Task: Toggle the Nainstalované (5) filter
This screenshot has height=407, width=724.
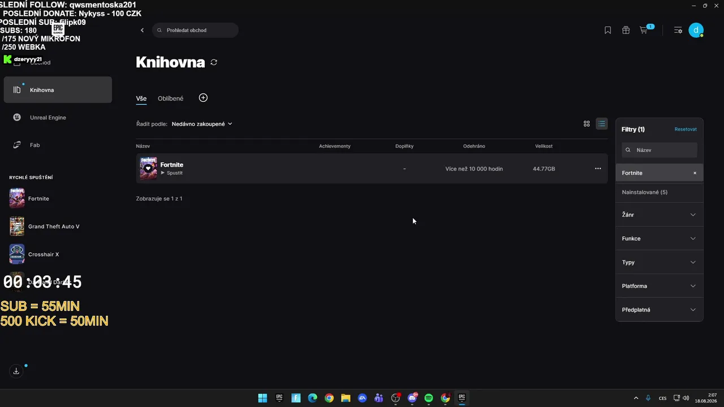Action: point(660,192)
